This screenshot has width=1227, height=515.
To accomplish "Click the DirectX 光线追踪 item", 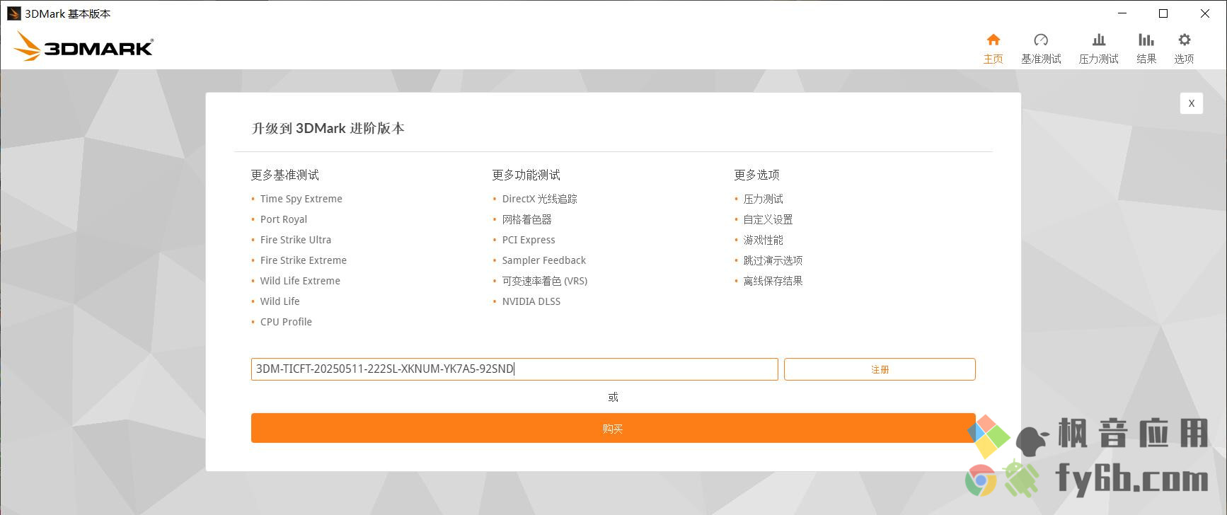I will click(539, 199).
